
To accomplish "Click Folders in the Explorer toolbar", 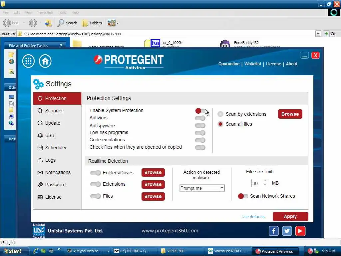I will [92, 23].
